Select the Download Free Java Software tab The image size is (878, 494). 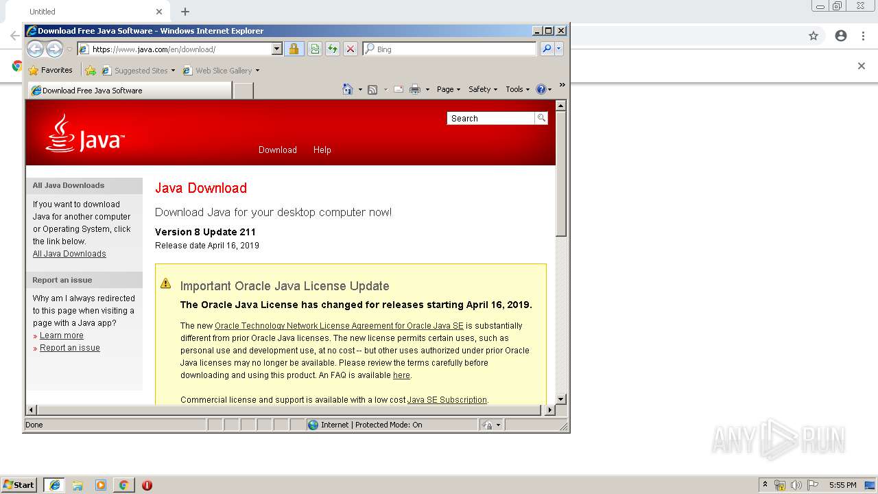point(130,91)
